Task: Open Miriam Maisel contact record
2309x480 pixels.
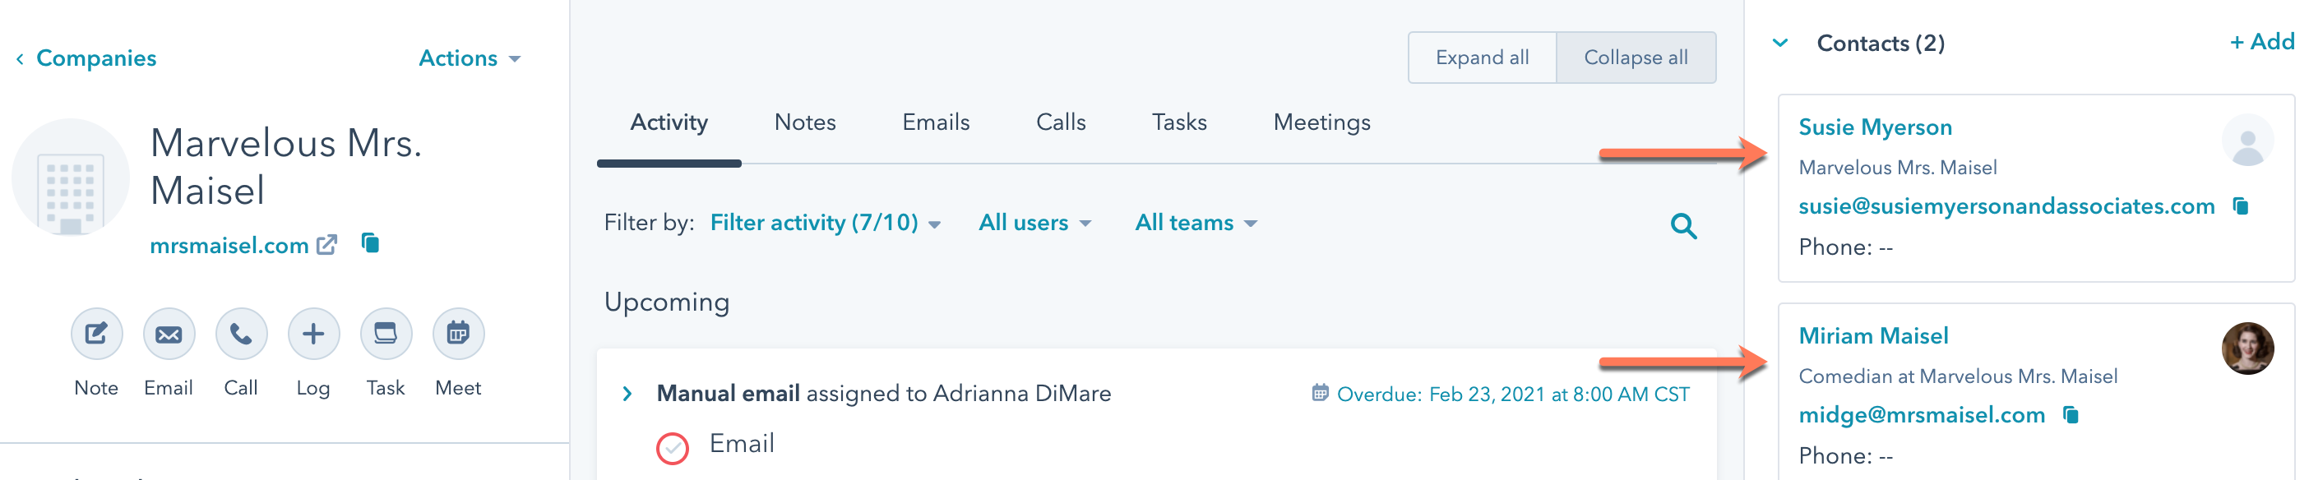Action: 1873,336
